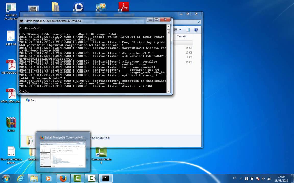Select the red Adobe Reader desktop shortcut
294x183 pixels.
tap(124, 7)
